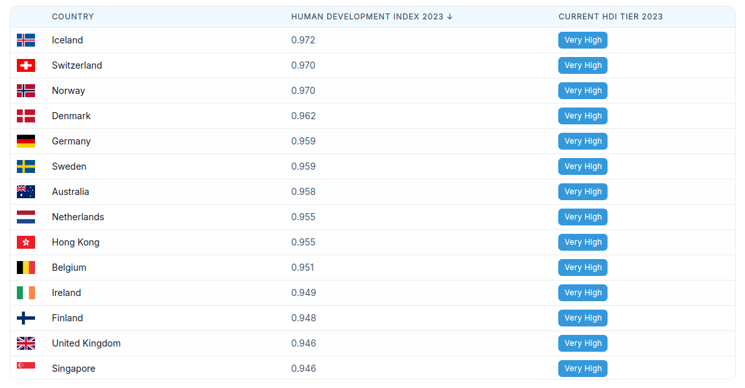The height and width of the screenshot is (388, 745).
Task: Click the Norway flag icon
Action: (x=26, y=91)
